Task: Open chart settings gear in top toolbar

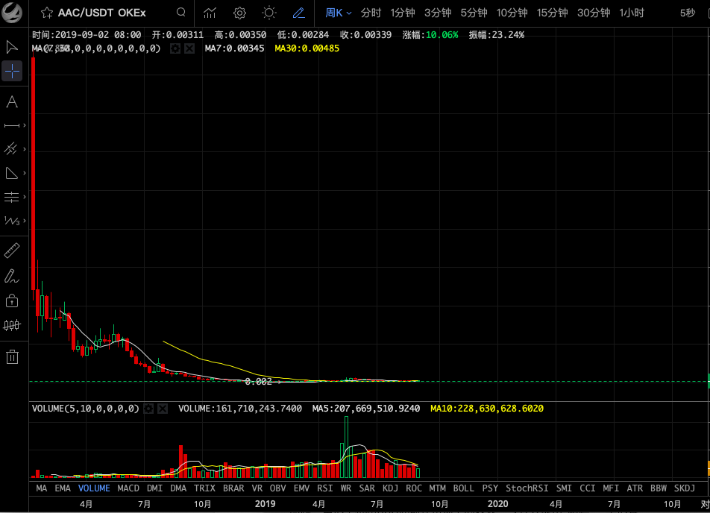Action: [x=239, y=13]
